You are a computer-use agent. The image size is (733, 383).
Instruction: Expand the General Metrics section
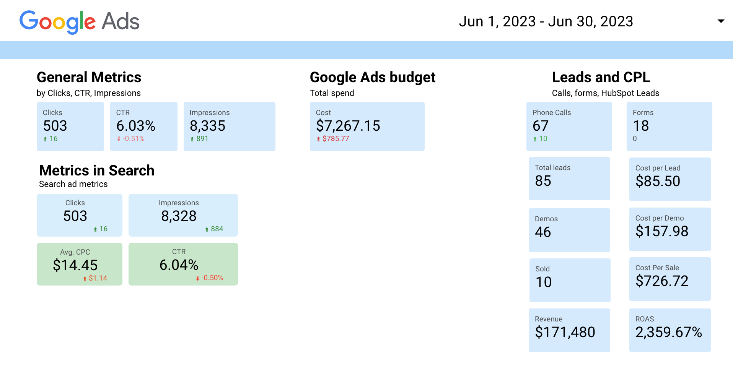coord(89,77)
